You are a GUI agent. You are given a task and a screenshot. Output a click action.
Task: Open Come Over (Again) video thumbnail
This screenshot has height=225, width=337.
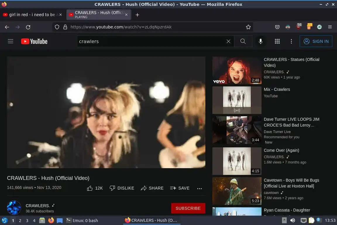(x=237, y=161)
